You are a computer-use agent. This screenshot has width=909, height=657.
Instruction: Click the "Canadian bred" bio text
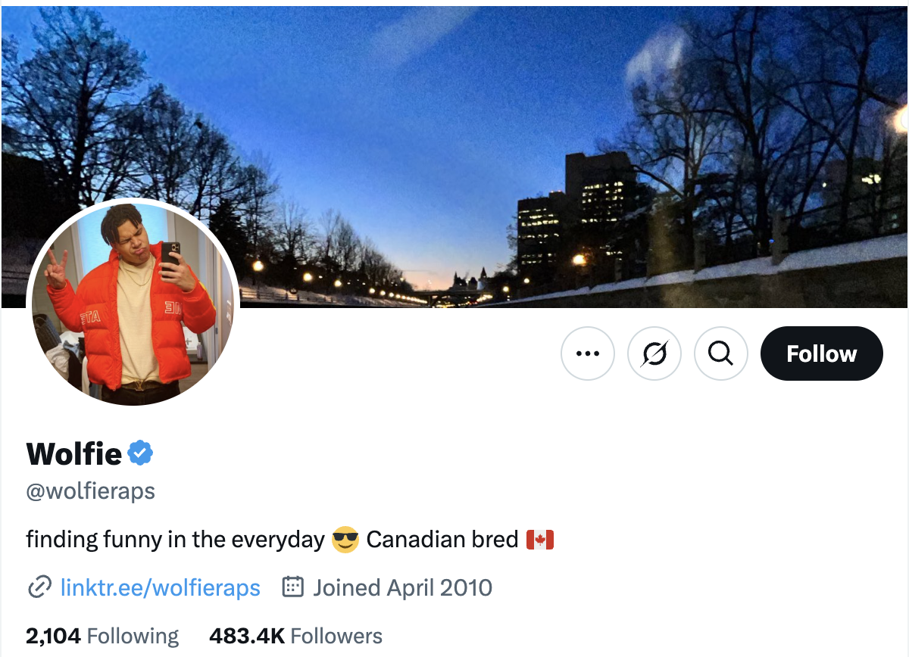click(x=442, y=540)
